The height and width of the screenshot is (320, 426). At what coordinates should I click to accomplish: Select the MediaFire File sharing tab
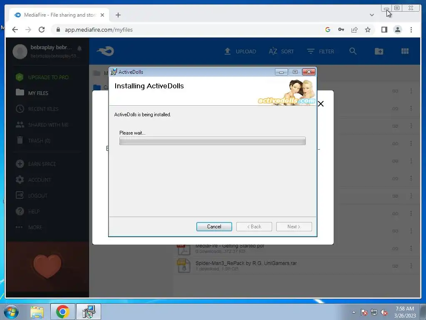[59, 15]
